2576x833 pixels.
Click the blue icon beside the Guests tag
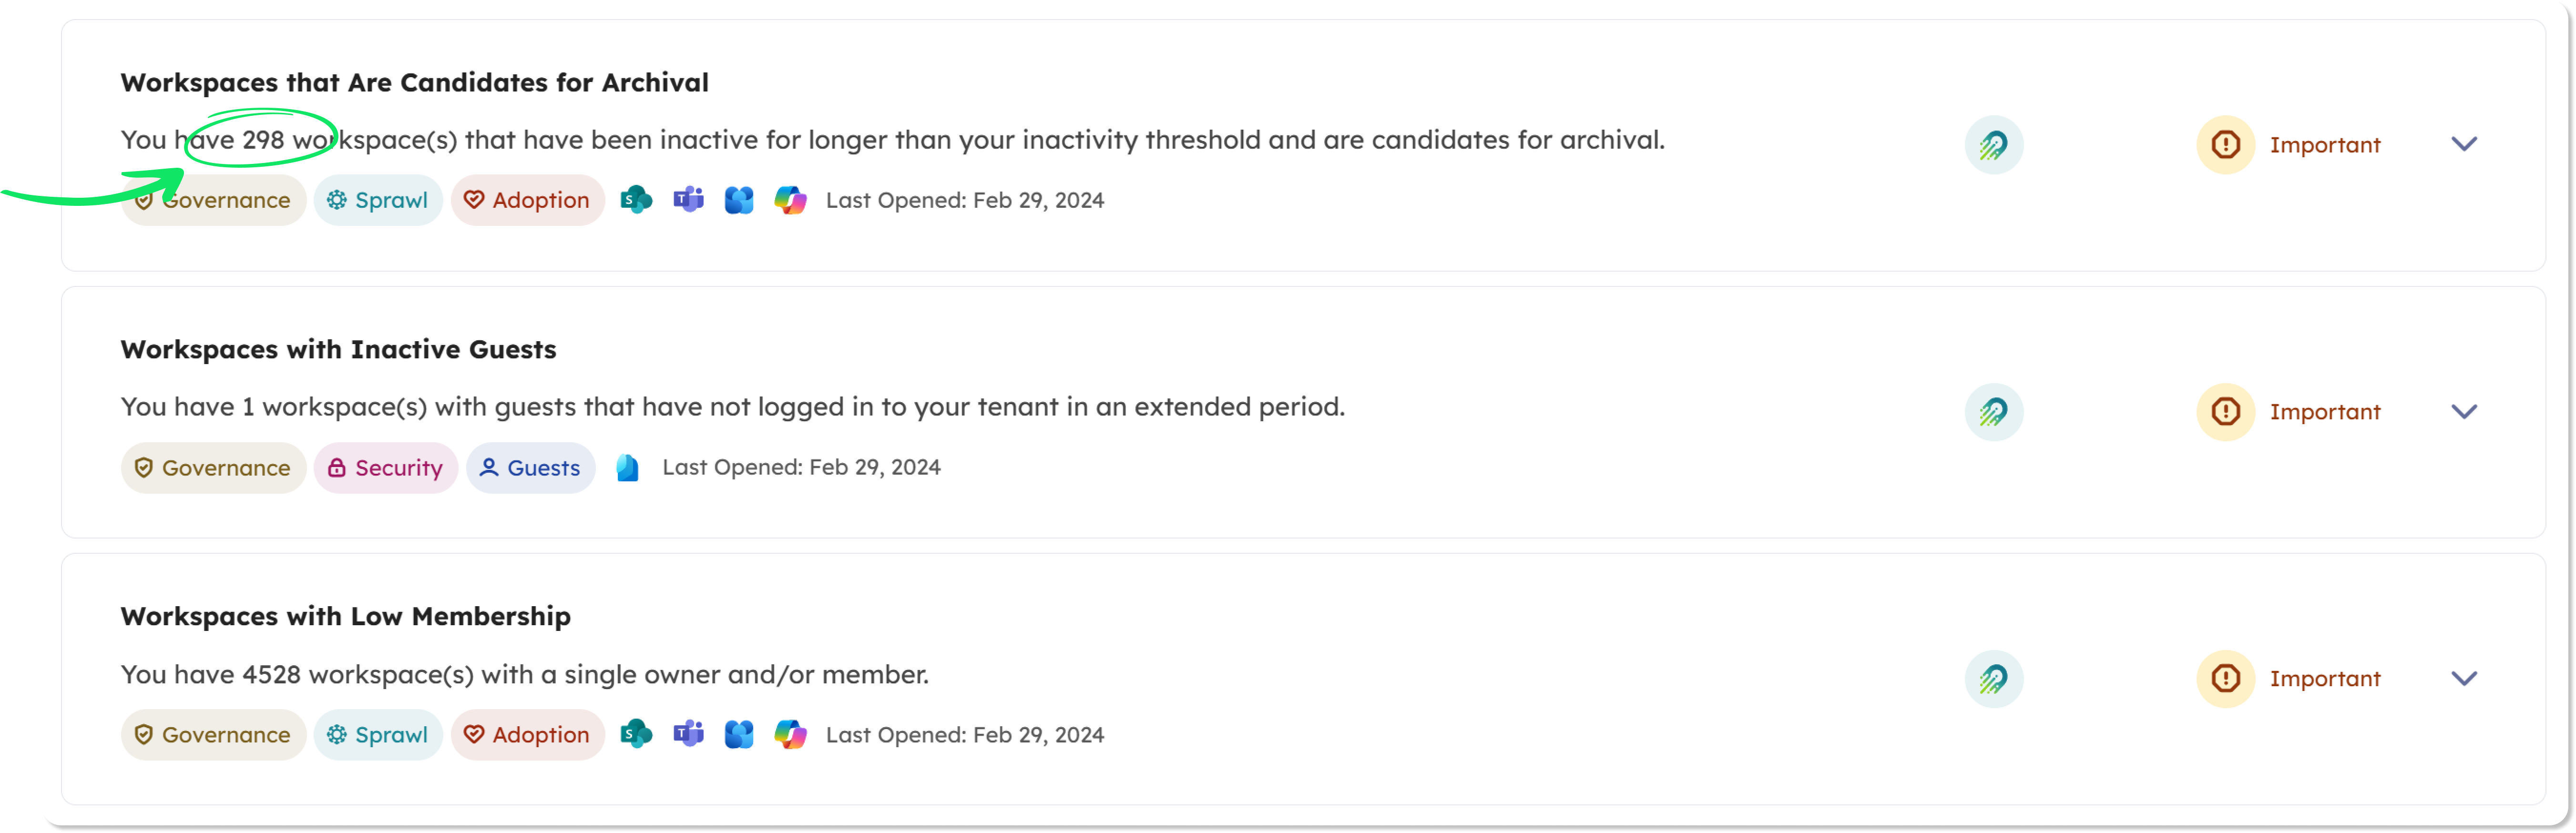click(627, 467)
